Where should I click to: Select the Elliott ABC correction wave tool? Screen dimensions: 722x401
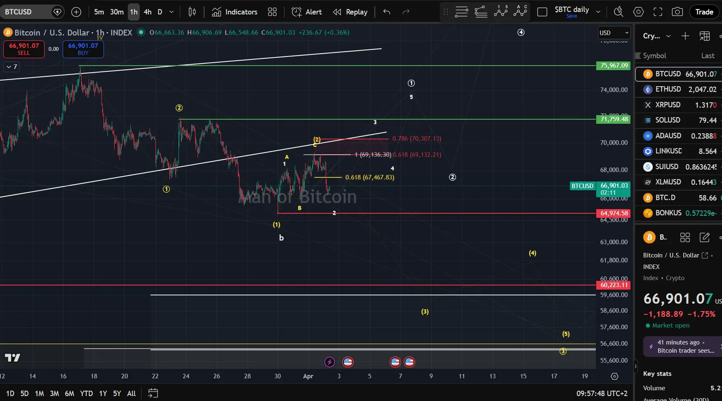tap(520, 12)
